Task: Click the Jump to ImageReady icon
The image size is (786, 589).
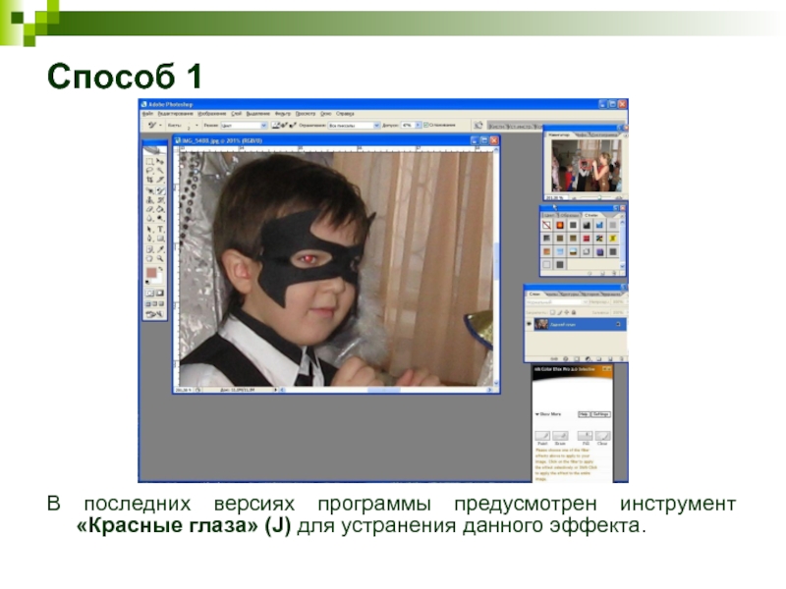Action: (x=154, y=314)
